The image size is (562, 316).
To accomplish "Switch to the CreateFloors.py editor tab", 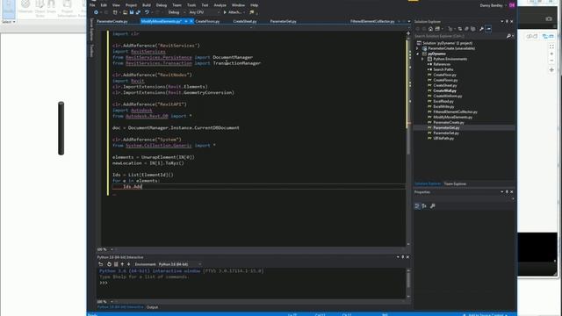I will click(207, 21).
